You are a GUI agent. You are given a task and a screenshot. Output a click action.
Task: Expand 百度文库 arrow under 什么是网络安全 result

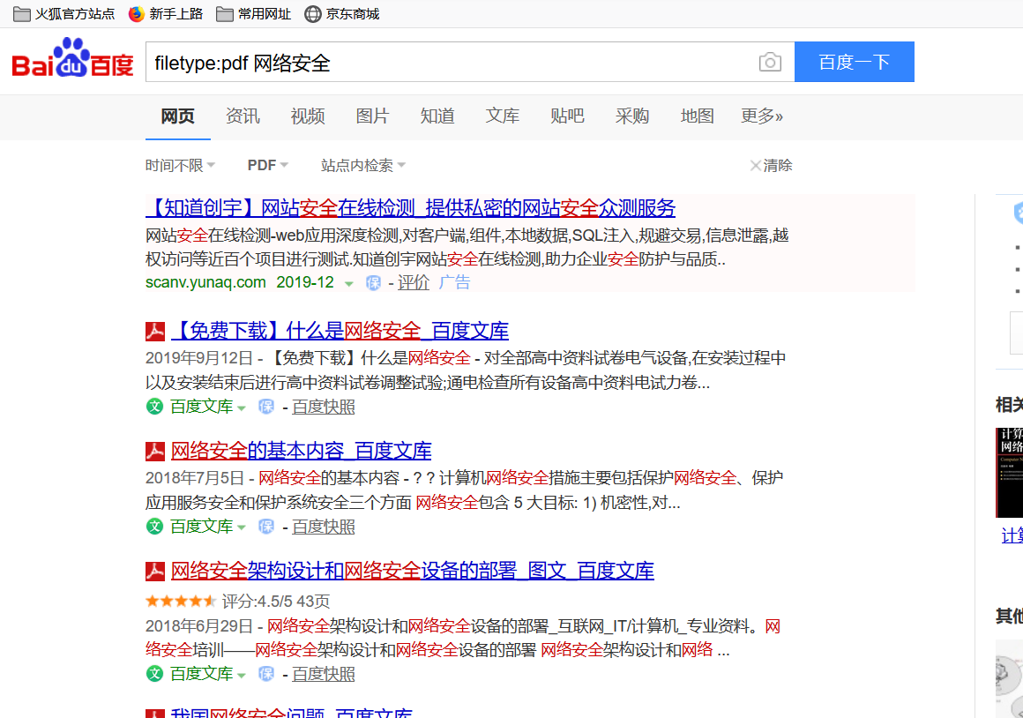[242, 408]
